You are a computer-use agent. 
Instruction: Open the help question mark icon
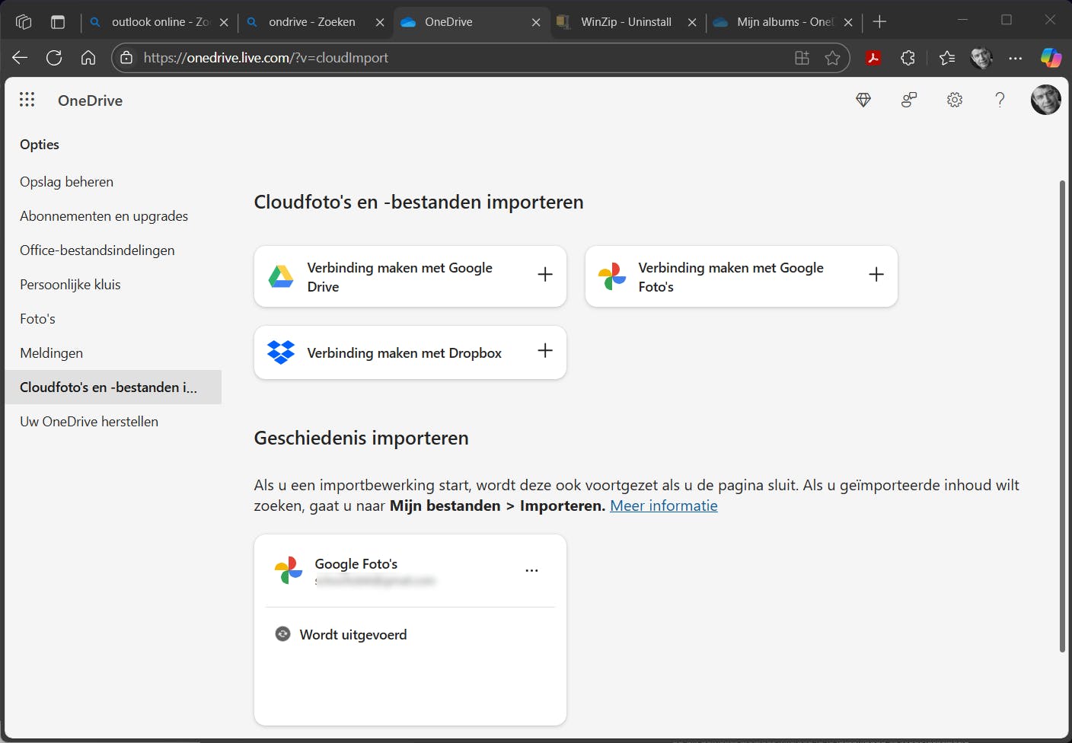(x=1000, y=100)
